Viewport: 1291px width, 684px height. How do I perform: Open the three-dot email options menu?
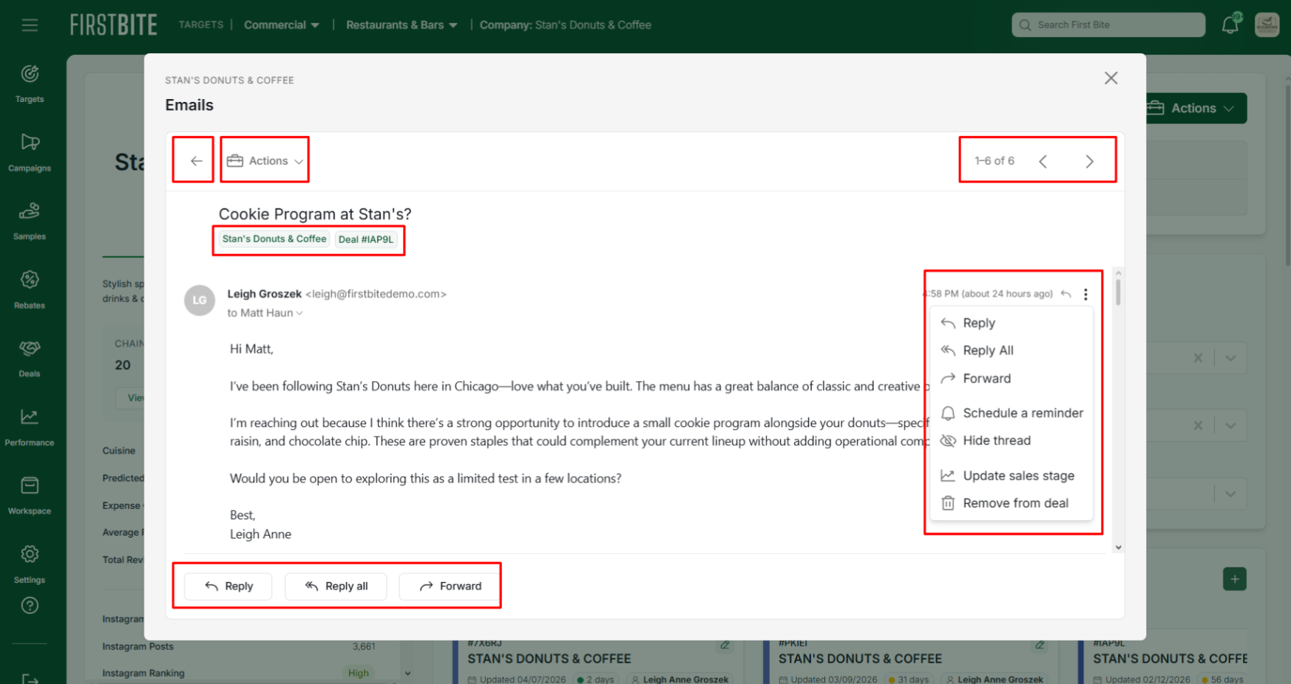click(x=1085, y=294)
